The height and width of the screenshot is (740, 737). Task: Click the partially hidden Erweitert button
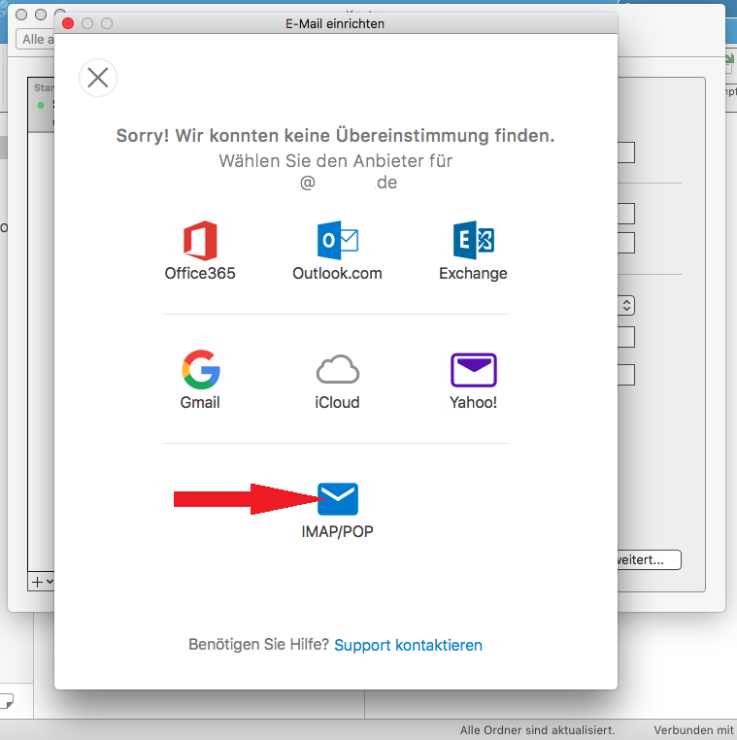(649, 560)
